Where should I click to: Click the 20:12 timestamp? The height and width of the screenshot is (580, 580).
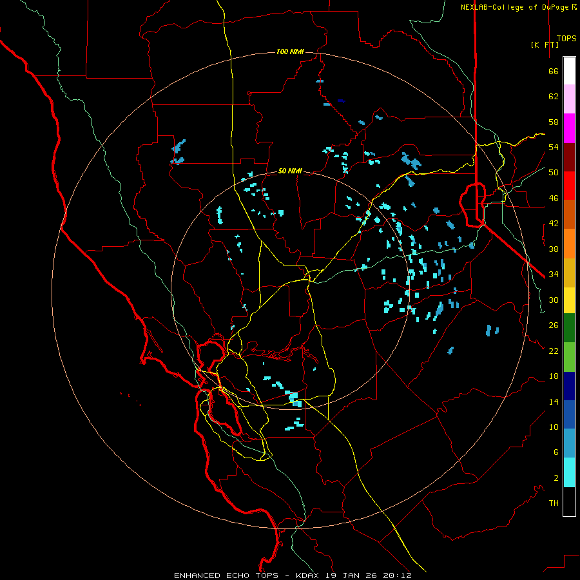[398, 575]
